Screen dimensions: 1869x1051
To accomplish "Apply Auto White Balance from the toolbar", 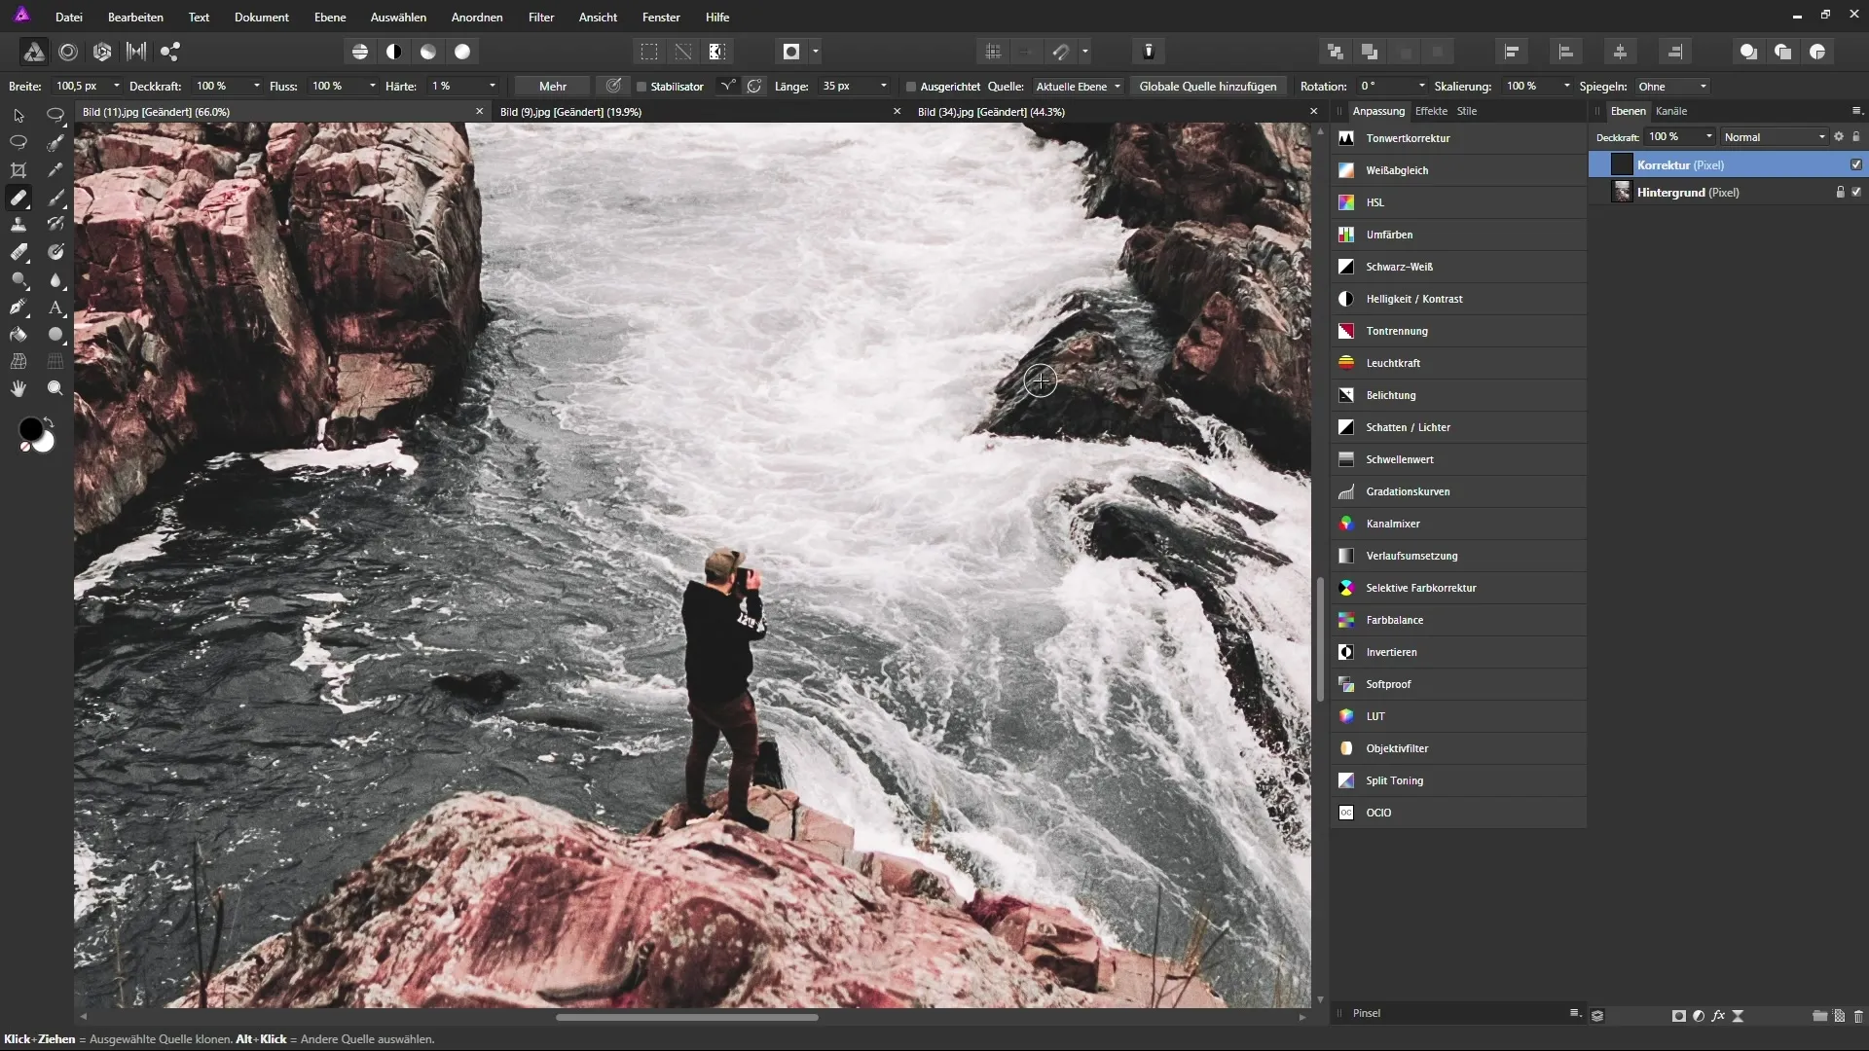I will coord(462,52).
